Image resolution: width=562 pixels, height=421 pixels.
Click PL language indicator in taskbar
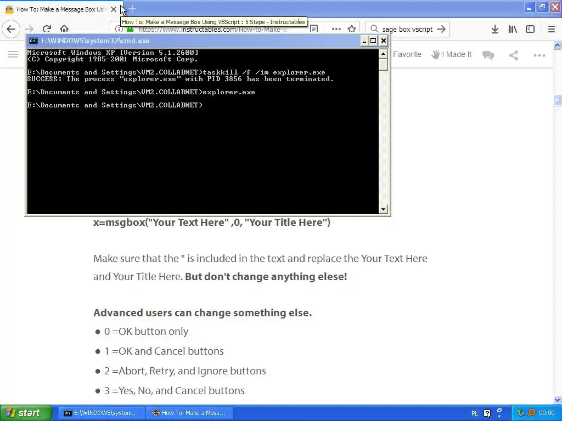[475, 413]
